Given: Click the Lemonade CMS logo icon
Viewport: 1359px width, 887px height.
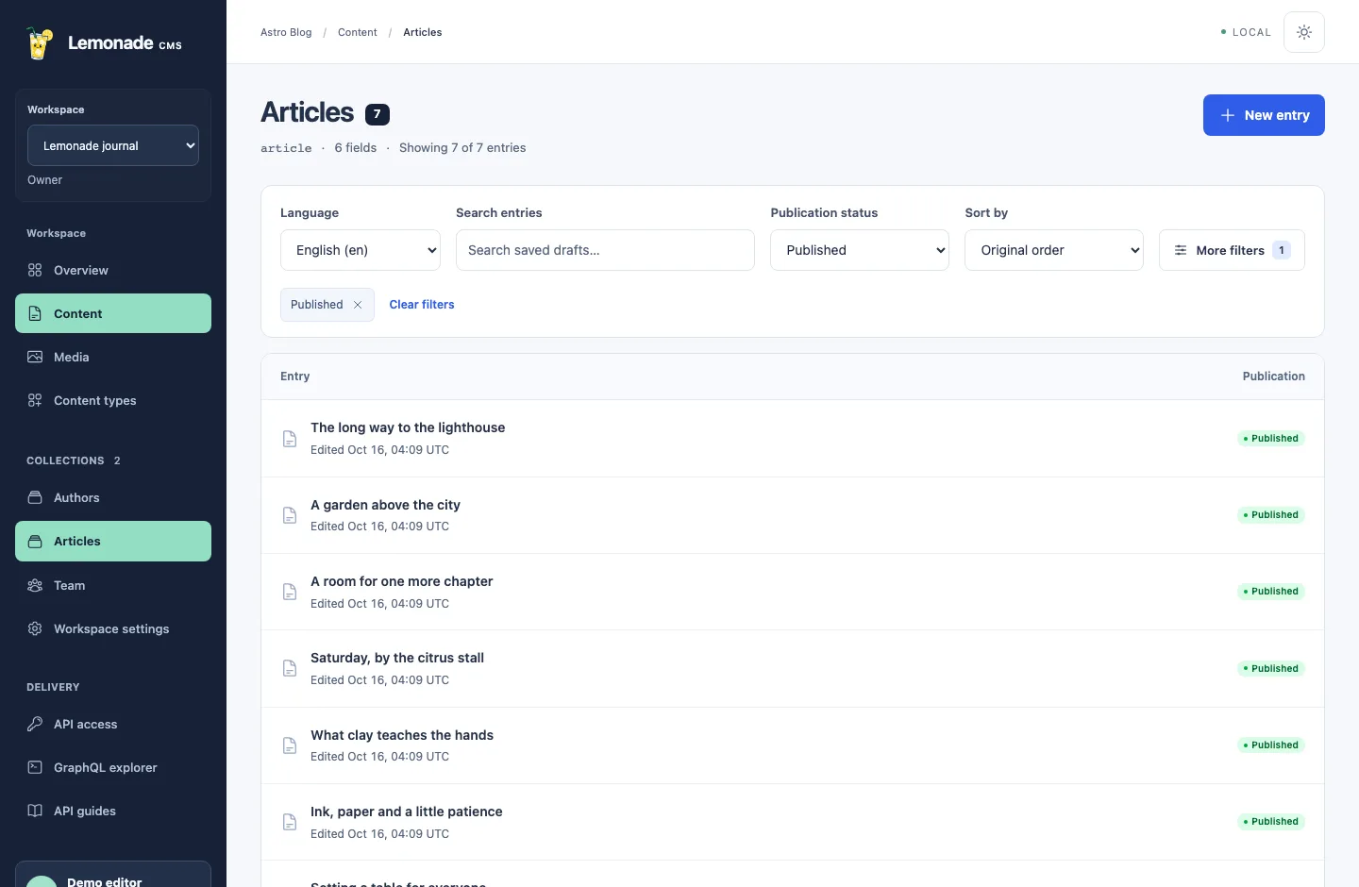Looking at the screenshot, I should tap(39, 43).
